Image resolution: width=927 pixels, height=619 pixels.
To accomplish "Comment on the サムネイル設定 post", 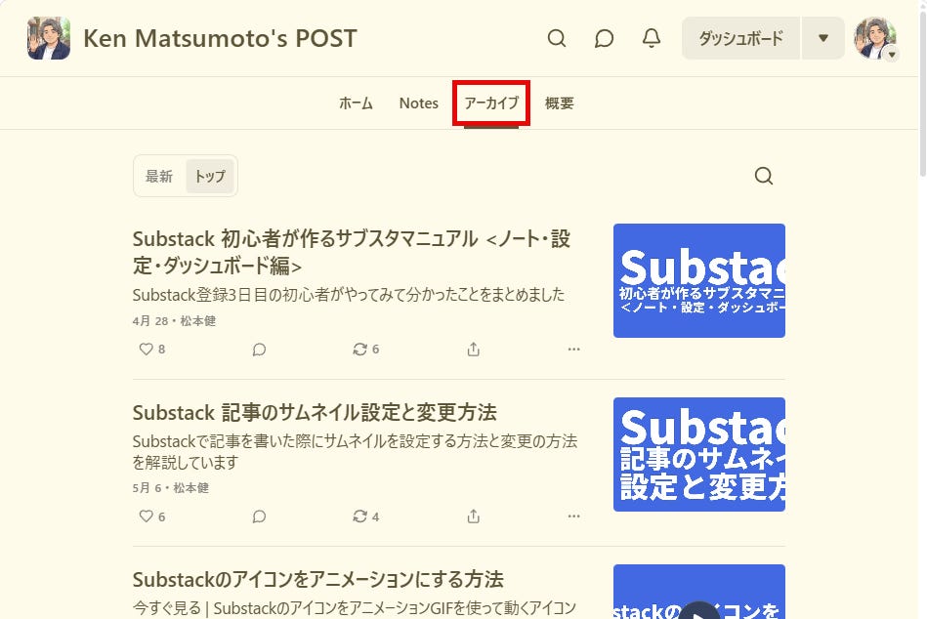I will [x=259, y=516].
